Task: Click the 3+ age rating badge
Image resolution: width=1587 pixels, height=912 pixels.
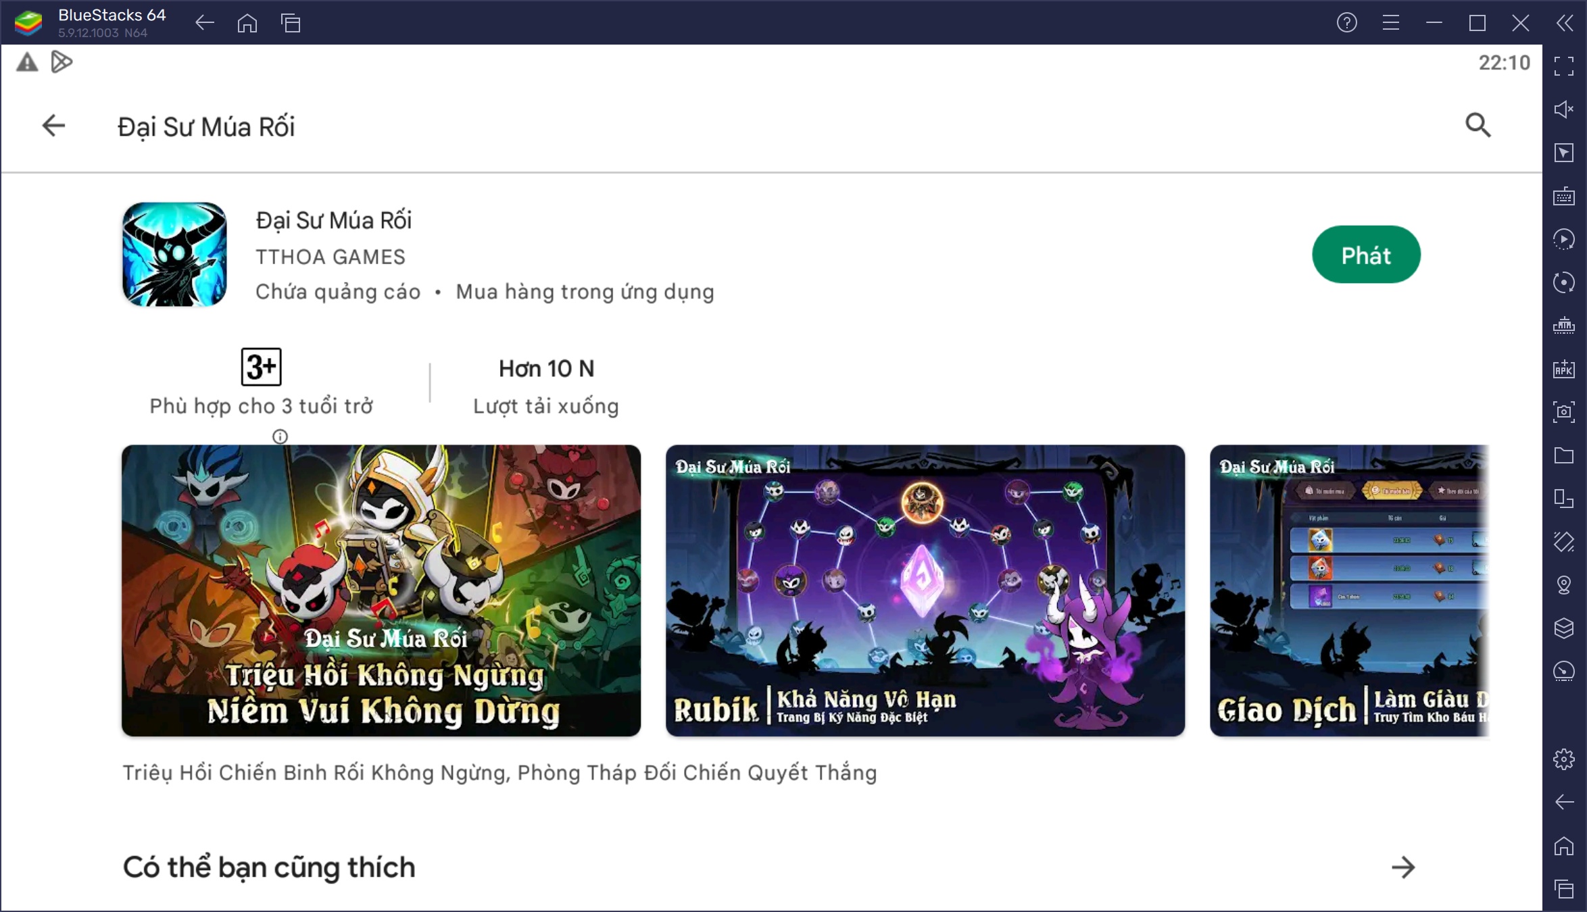Action: [261, 367]
